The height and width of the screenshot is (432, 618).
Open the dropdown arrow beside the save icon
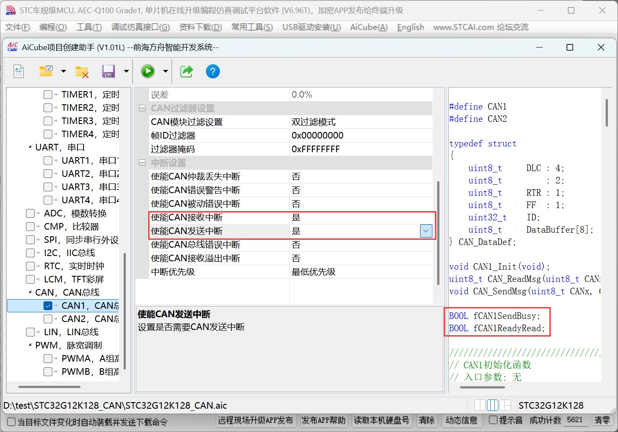pos(126,71)
